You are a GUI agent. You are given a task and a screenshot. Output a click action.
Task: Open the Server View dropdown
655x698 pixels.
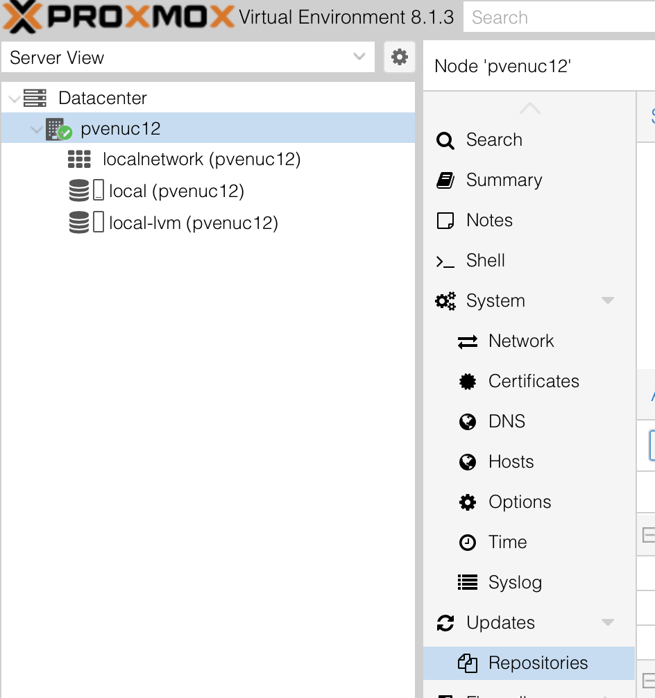[187, 57]
